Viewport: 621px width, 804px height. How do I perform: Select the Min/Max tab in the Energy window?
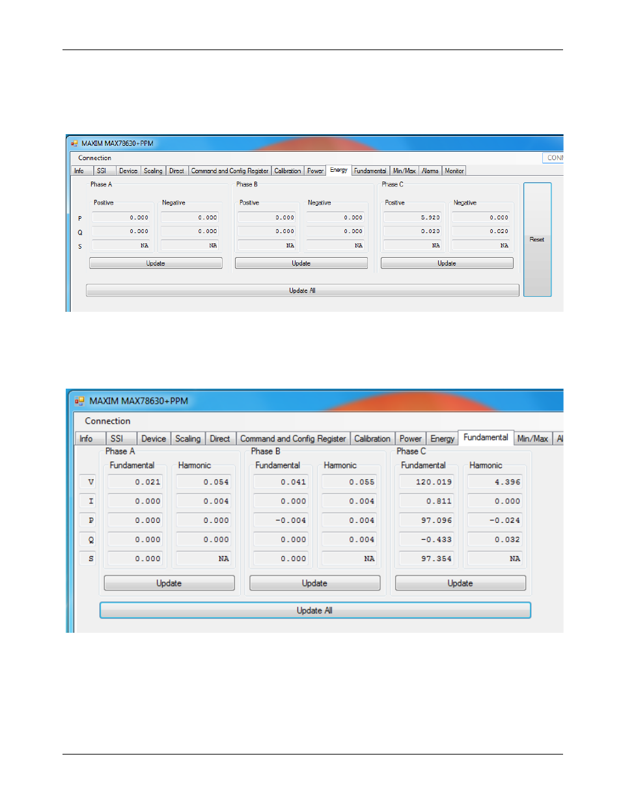404,171
